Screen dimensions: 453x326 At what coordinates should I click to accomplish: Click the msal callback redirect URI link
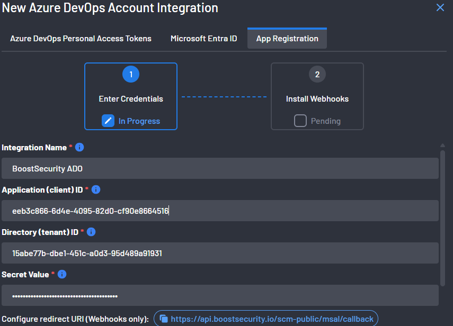[272, 319]
